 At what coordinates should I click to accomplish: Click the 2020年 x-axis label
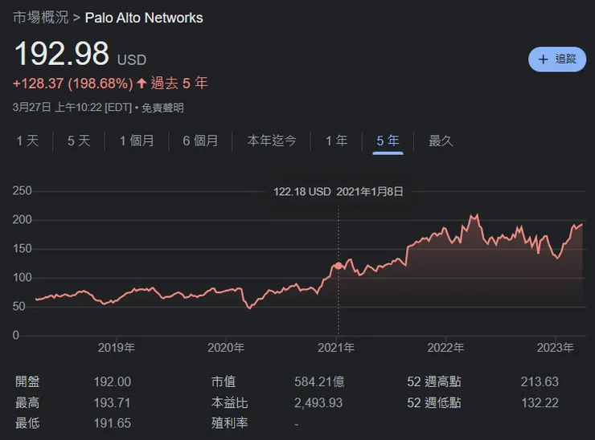tap(226, 348)
